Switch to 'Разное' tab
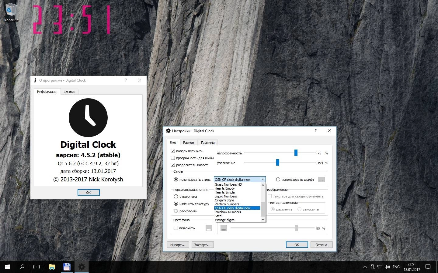 (189, 143)
